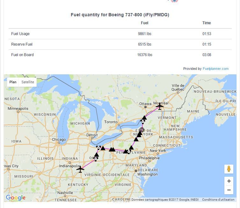Screen dimensions: 240x208
Task: Open the Fuelplanner.com link
Action: click(x=215, y=69)
